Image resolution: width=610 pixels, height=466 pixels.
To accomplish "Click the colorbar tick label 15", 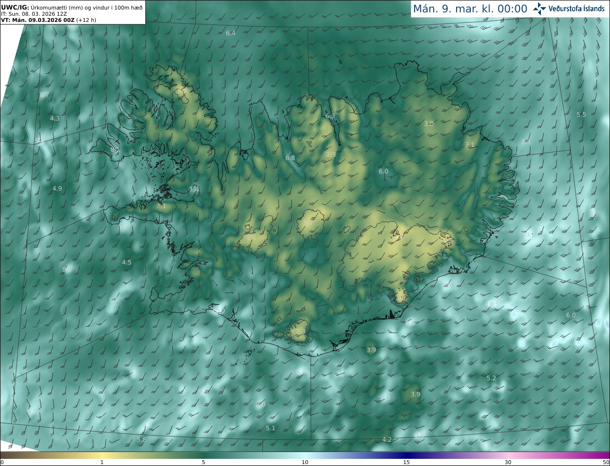I will [x=407, y=462].
